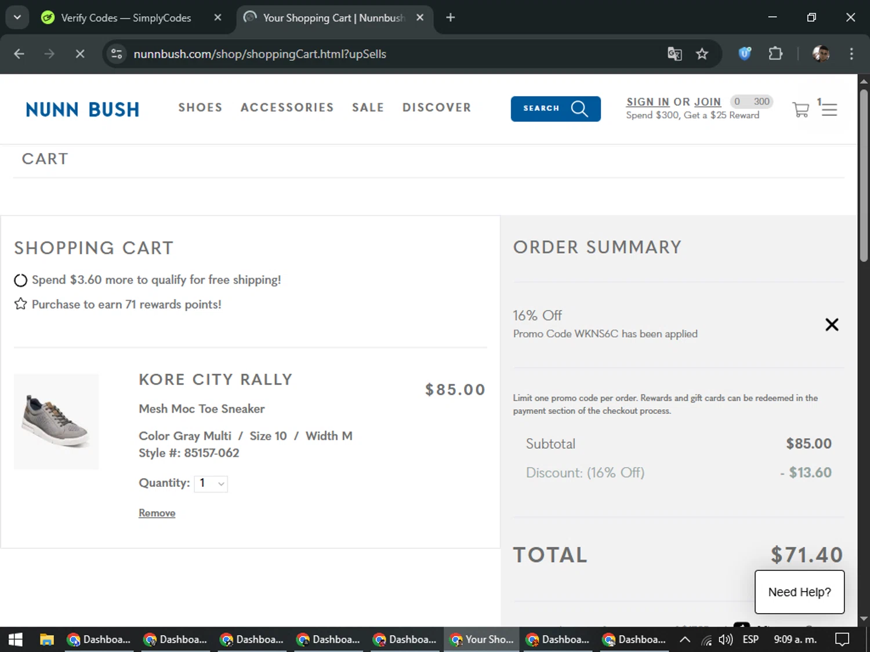This screenshot has width=870, height=652.
Task: Click Remove link under item
Action: (x=157, y=513)
